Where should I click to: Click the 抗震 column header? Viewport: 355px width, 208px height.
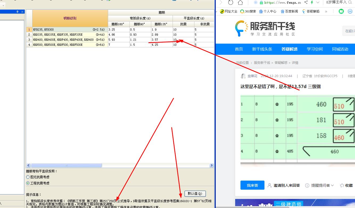183,24
